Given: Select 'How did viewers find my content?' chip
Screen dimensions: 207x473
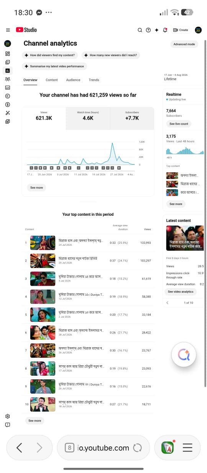Looking at the screenshot, I should (50, 55).
